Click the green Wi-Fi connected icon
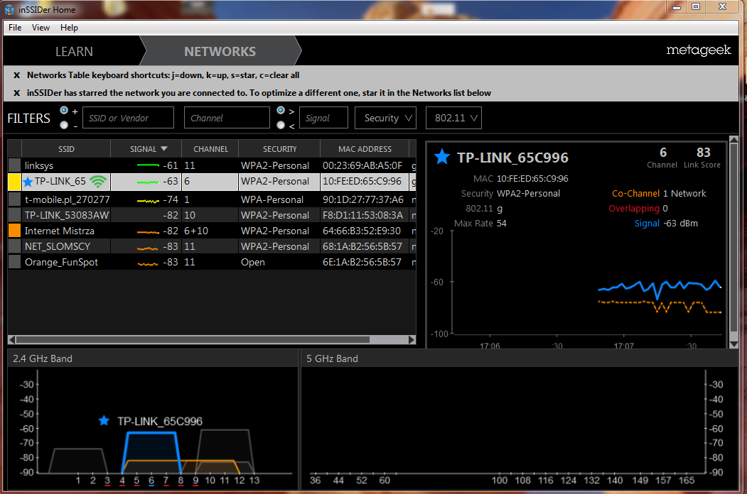Screen dimensions: 747x494 [98, 182]
